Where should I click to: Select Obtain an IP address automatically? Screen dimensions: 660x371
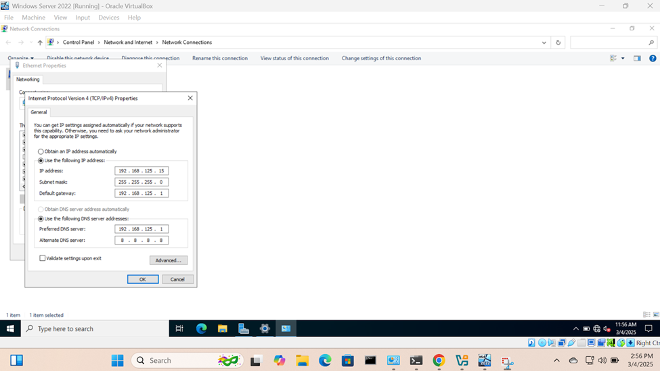click(41, 151)
